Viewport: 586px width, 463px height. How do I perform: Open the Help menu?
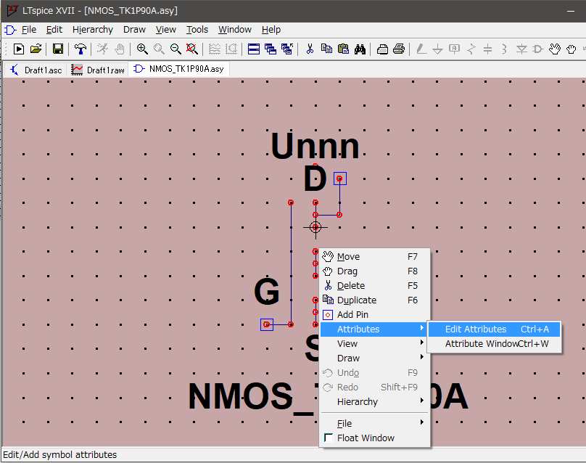pos(271,30)
